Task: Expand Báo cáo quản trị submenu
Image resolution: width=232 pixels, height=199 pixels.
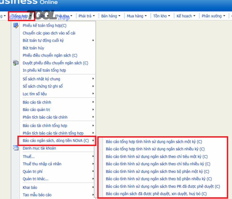Action: 58,110
